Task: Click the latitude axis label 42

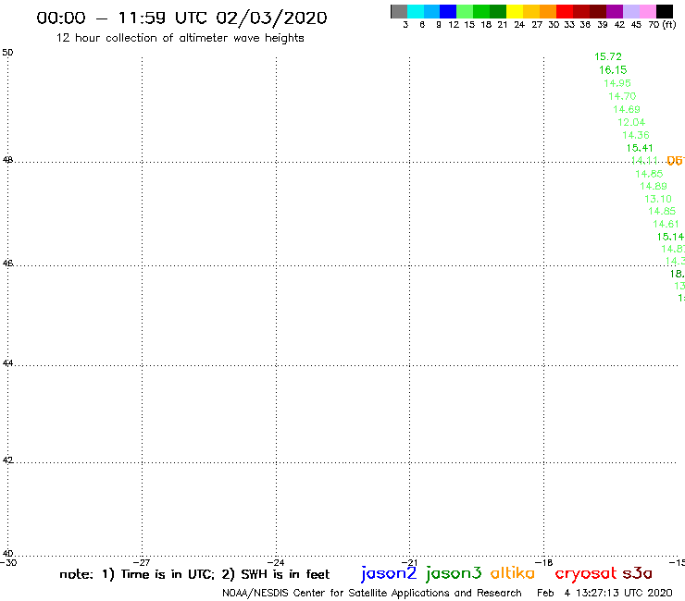Action: (x=7, y=460)
